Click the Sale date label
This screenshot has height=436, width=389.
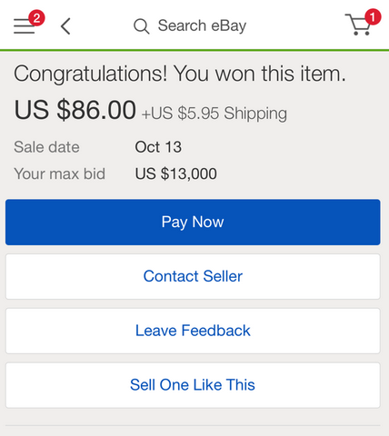[x=46, y=147]
